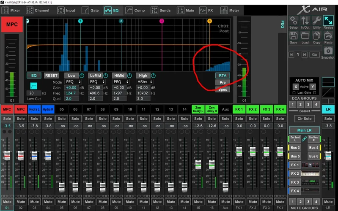Screen dimensions: 338x211
Task: Click the Clr Solo button
Action: [305, 119]
